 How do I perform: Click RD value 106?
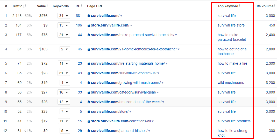coord(79,25)
